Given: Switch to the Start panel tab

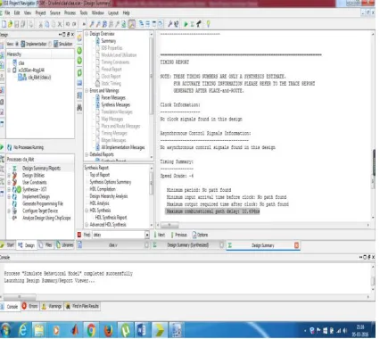Looking at the screenshot, I should pyautogui.click(x=8, y=245).
